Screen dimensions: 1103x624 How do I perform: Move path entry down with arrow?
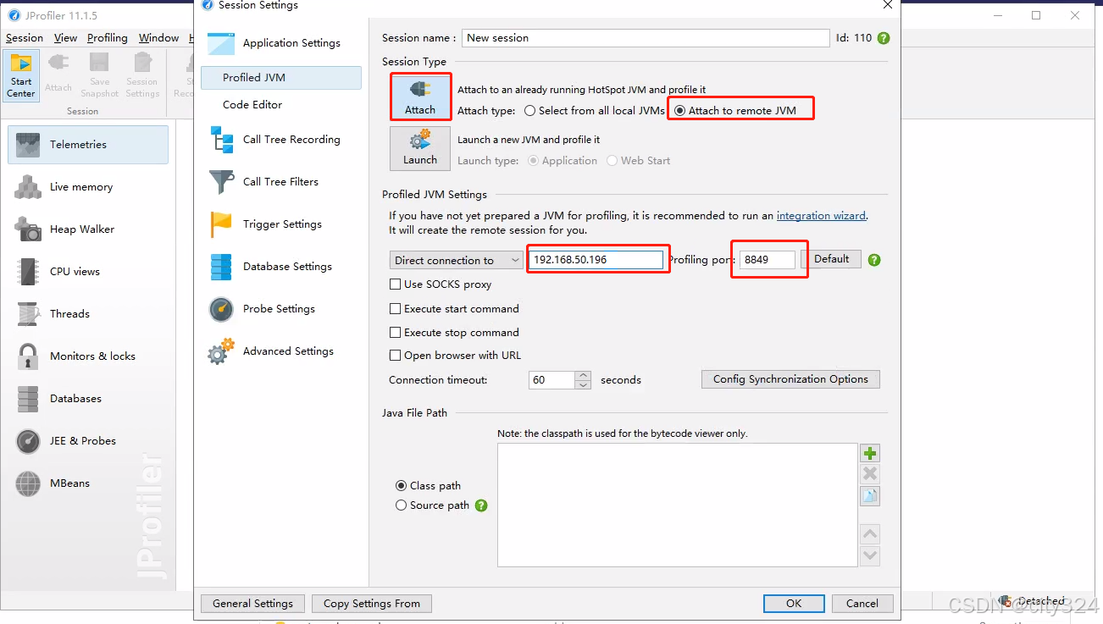point(870,556)
